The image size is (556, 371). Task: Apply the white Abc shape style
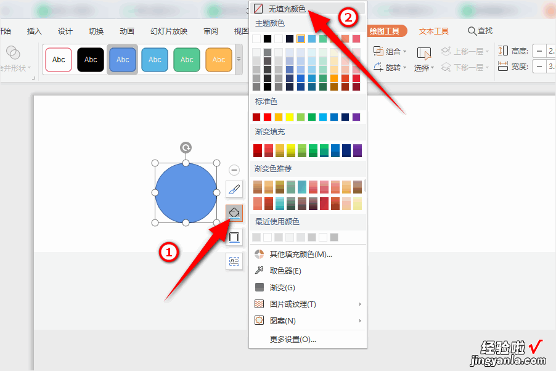(x=59, y=60)
